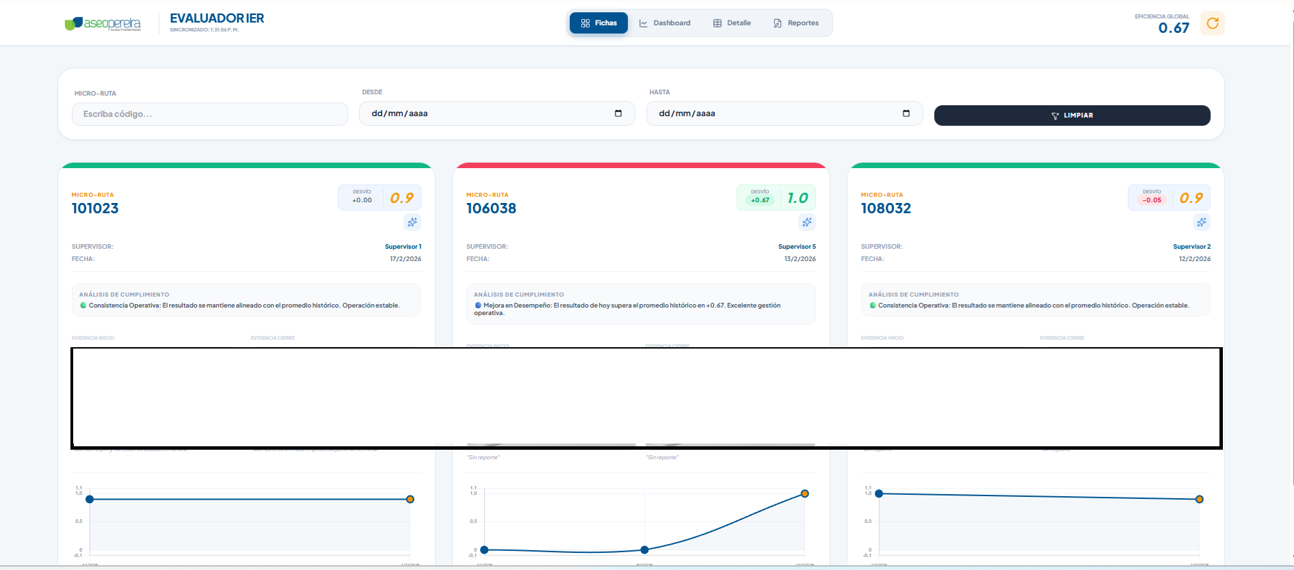Screen dimensions: 1294x570
Task: Click the first data point on 108032 chart
Action: [879, 493]
